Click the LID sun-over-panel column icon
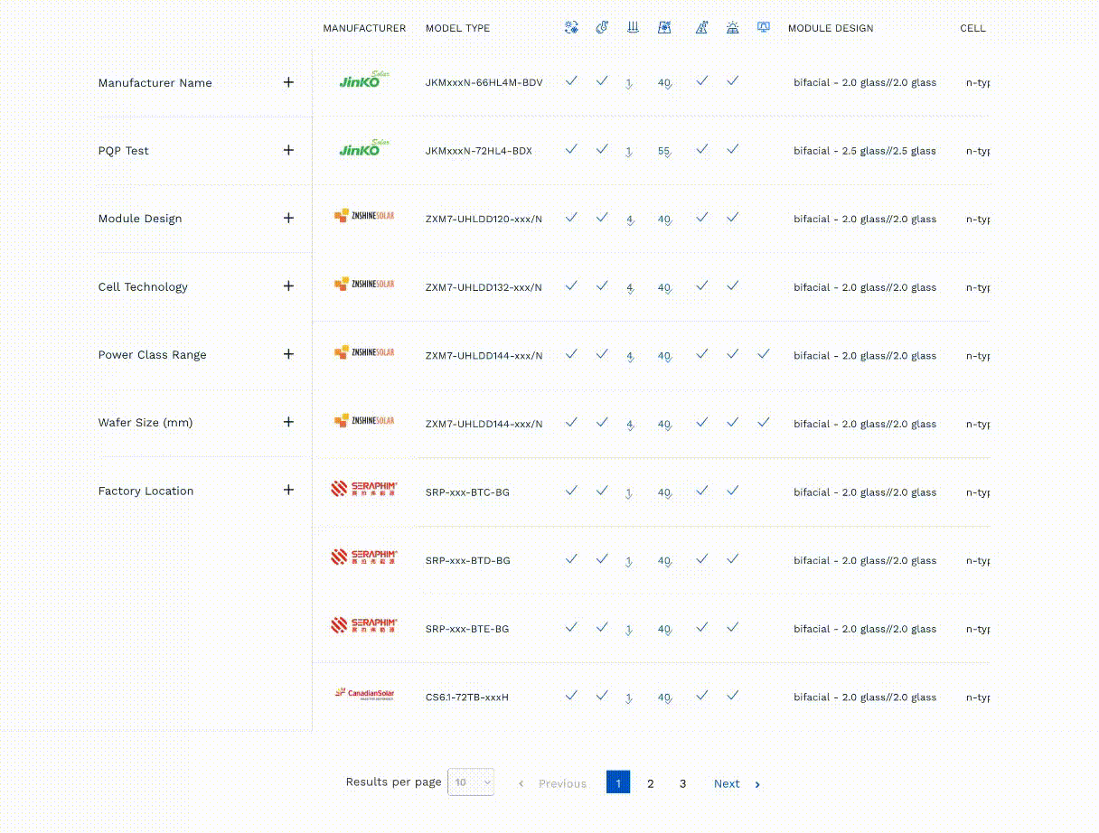The width and height of the screenshot is (1099, 833). pyautogui.click(x=733, y=28)
